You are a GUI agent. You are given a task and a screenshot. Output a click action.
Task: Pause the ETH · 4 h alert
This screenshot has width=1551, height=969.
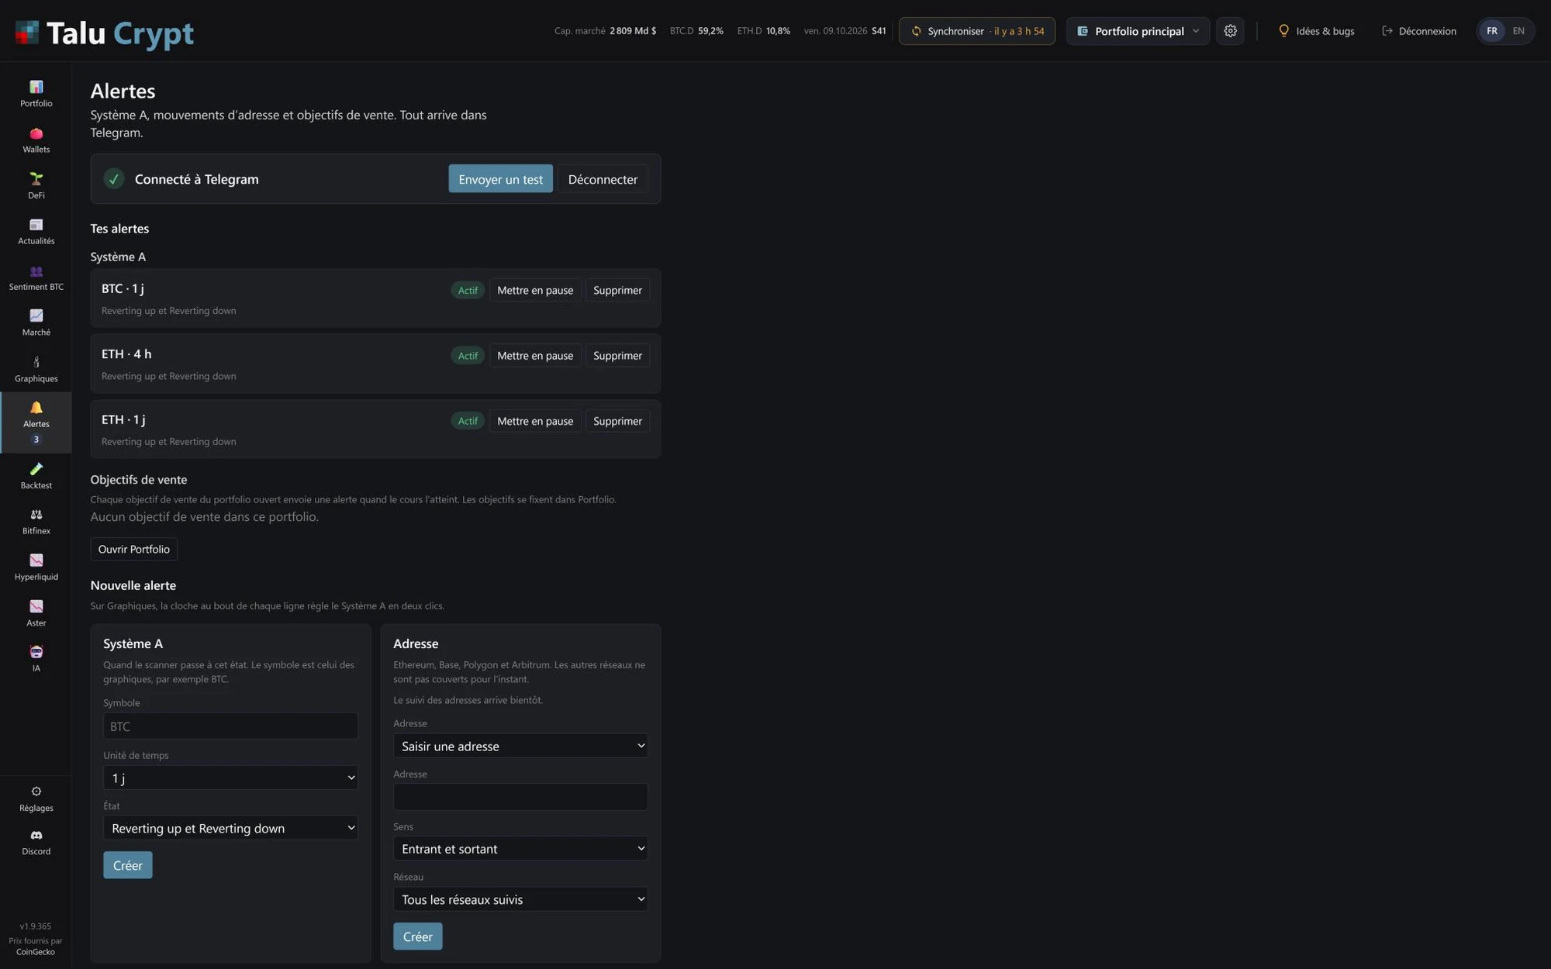(x=535, y=356)
